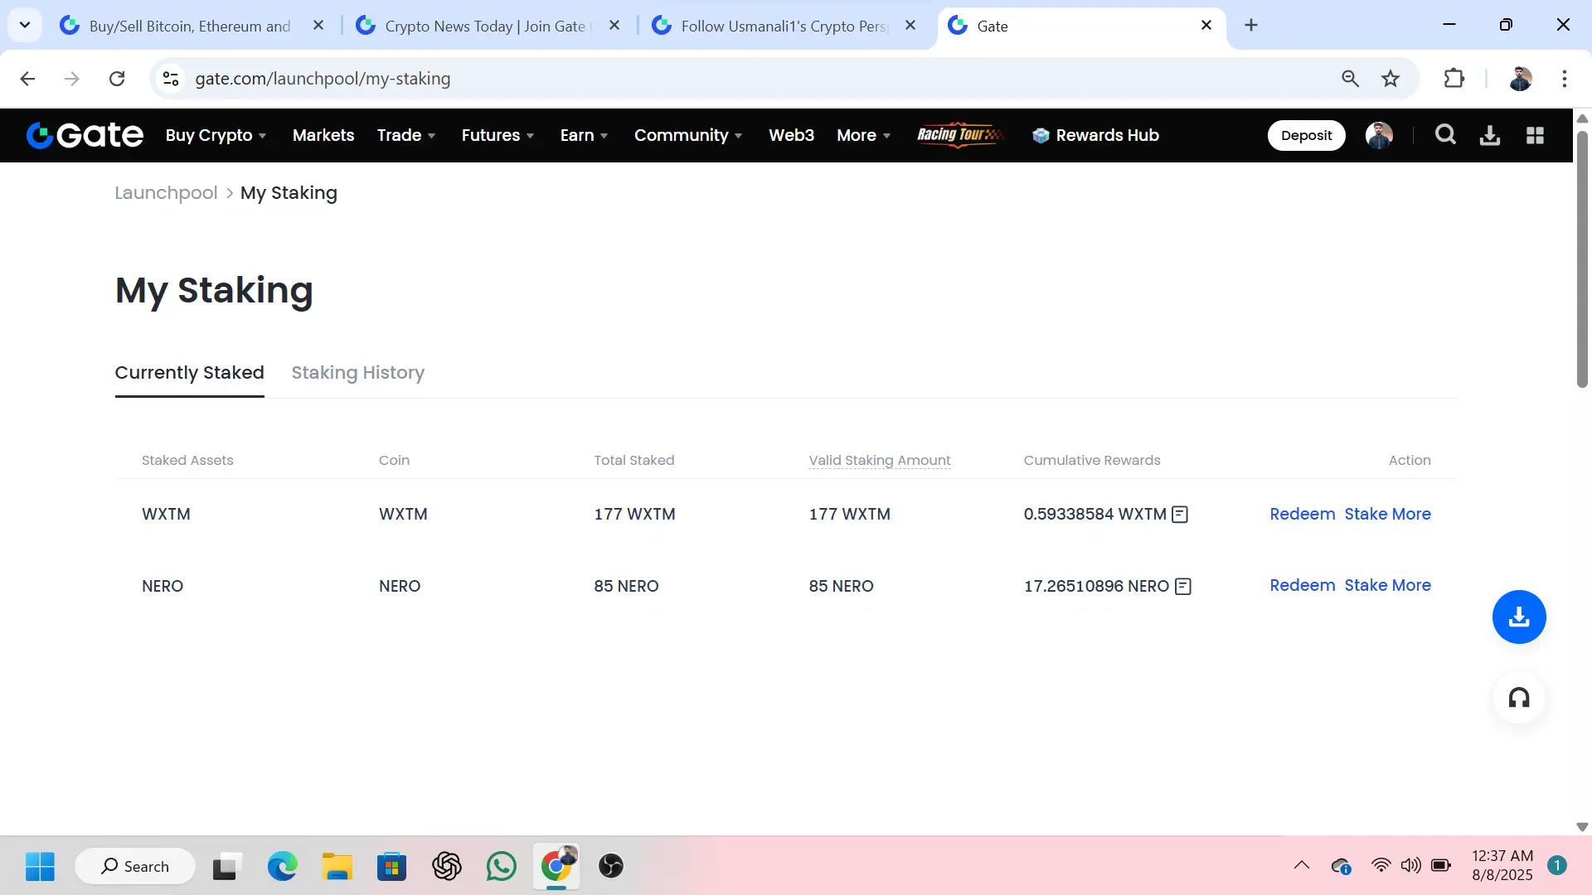Click the download app icon in header
1592x895 pixels.
tap(1490, 135)
